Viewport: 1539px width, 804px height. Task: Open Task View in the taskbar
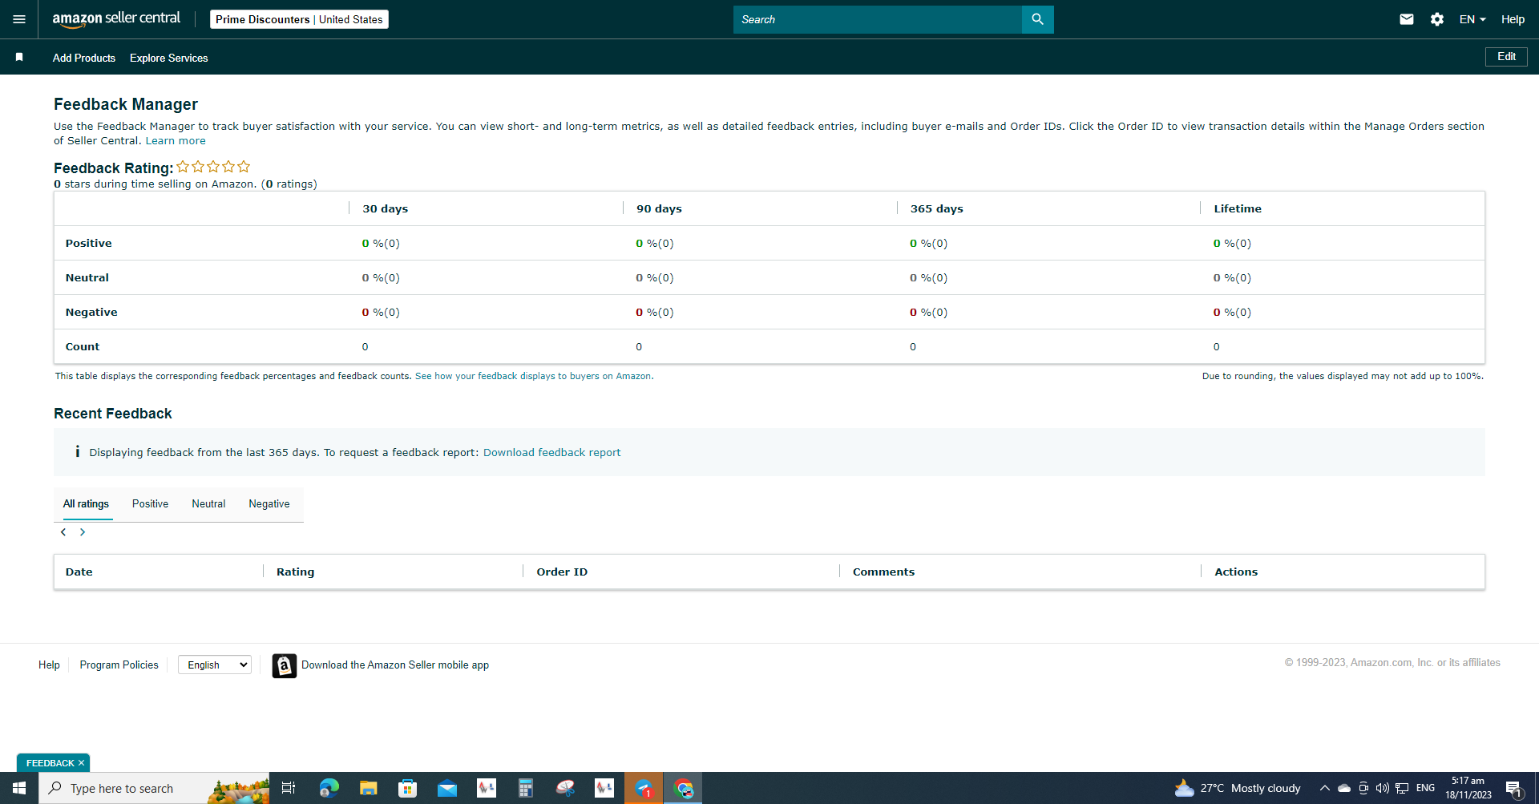(289, 788)
